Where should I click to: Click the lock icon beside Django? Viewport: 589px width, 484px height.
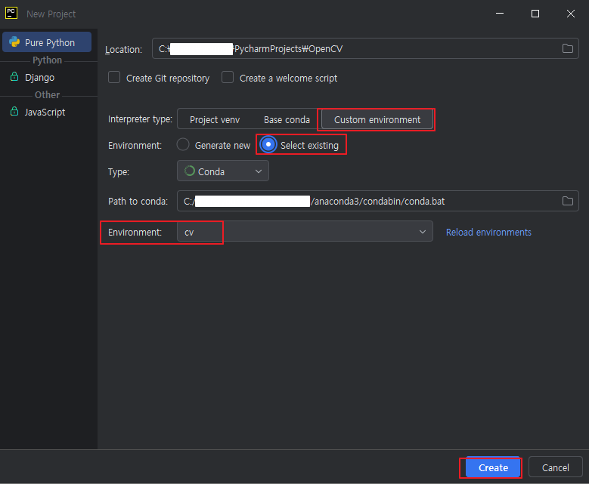tap(14, 76)
